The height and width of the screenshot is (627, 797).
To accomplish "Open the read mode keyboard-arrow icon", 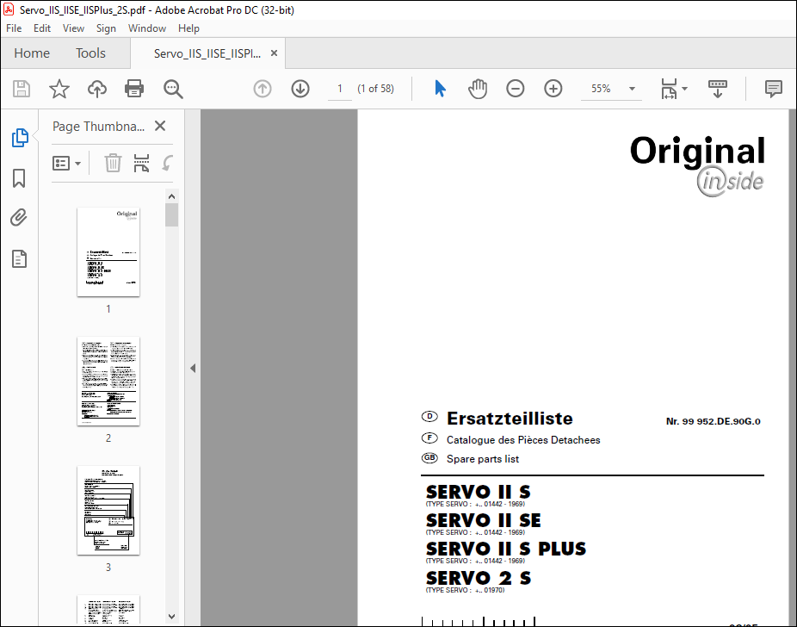I will (x=717, y=89).
